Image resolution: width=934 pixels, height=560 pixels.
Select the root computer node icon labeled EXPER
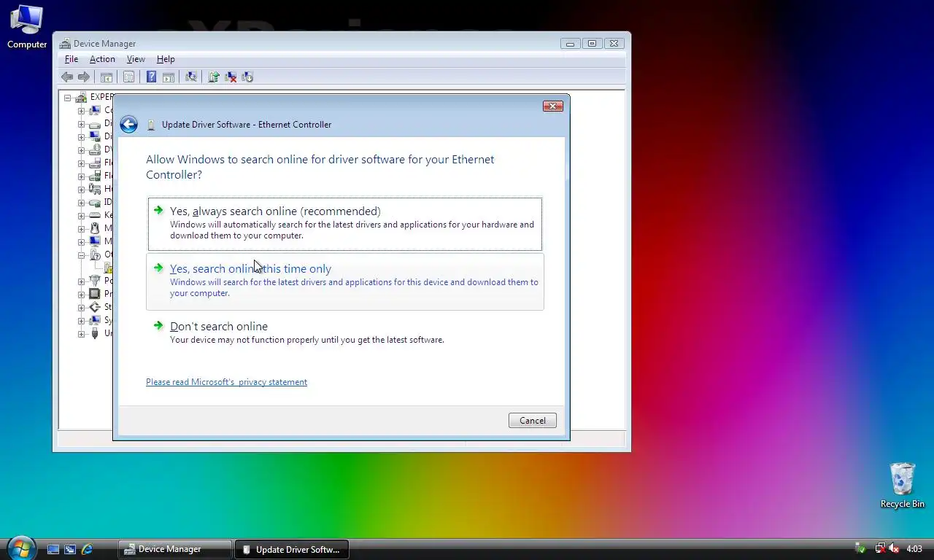81,97
